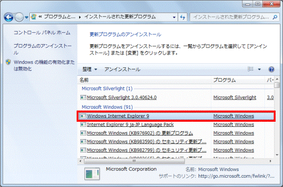Click the horizontal scrollbar left arrow
283x187 pixels.
80,161
